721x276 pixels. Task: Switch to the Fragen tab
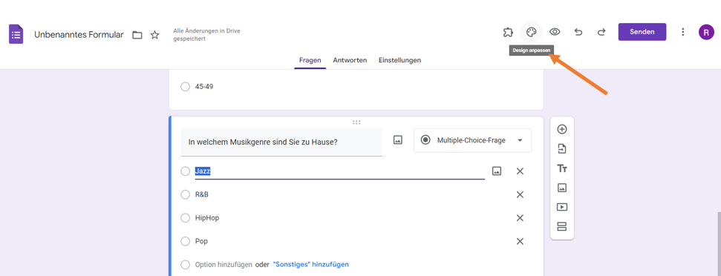click(x=310, y=60)
